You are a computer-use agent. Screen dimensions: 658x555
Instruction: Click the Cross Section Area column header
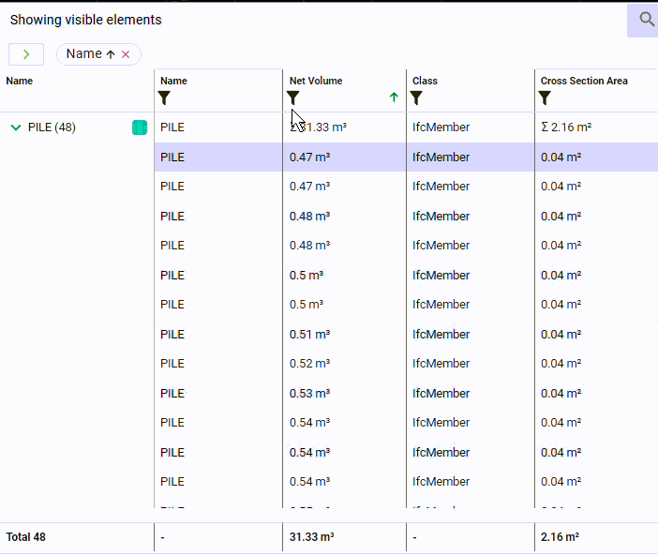pos(584,81)
